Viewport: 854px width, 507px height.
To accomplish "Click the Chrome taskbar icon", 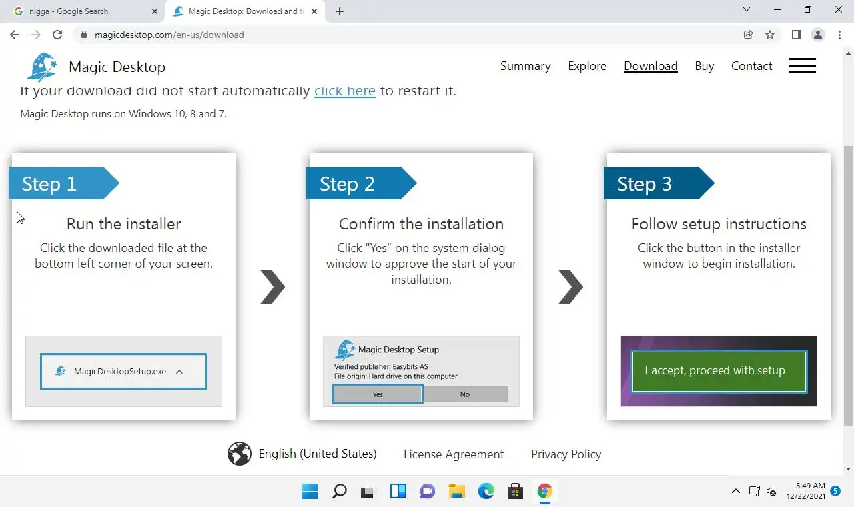I will pyautogui.click(x=545, y=492).
